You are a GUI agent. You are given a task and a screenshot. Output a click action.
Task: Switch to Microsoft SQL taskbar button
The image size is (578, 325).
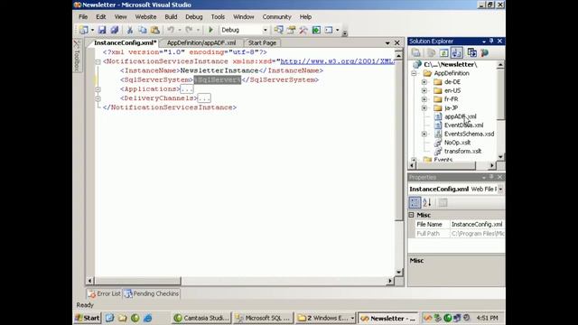pyautogui.click(x=264, y=318)
